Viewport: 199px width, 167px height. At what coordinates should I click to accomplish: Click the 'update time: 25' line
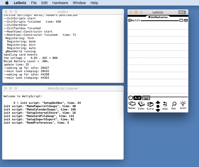16,64
